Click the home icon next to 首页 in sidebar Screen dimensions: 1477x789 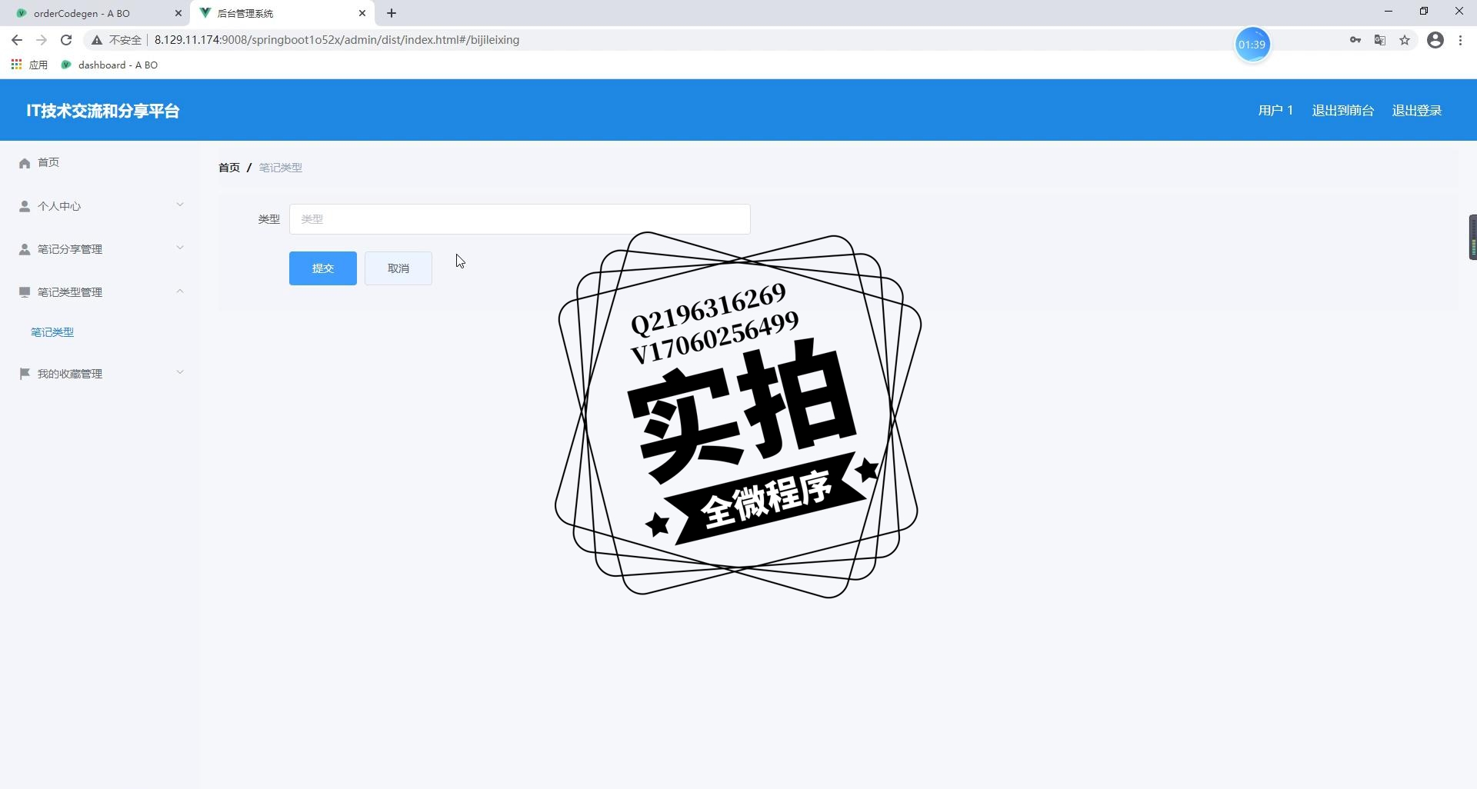(25, 163)
